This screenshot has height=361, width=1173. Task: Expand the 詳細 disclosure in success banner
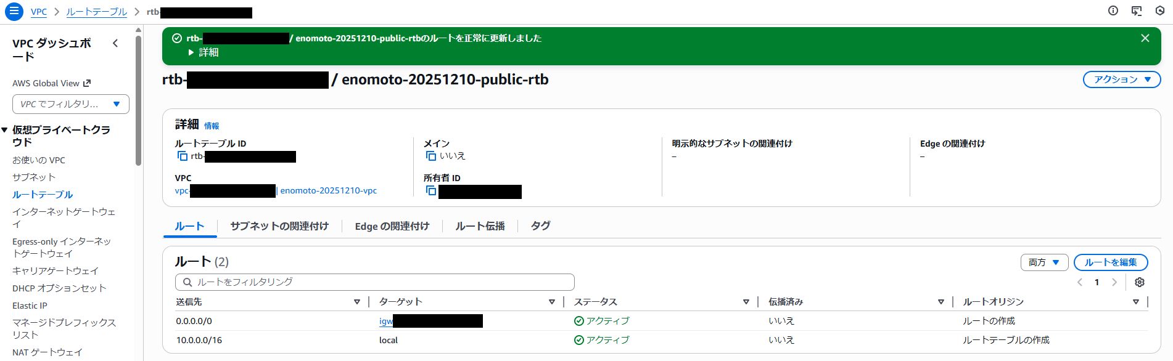pos(204,52)
